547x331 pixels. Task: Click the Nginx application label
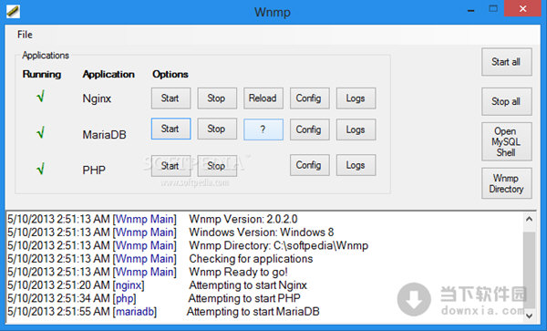pyautogui.click(x=97, y=98)
